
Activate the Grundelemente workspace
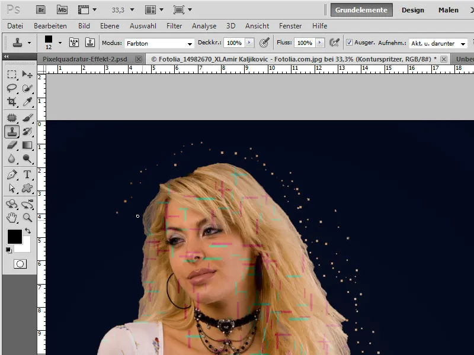pos(361,10)
